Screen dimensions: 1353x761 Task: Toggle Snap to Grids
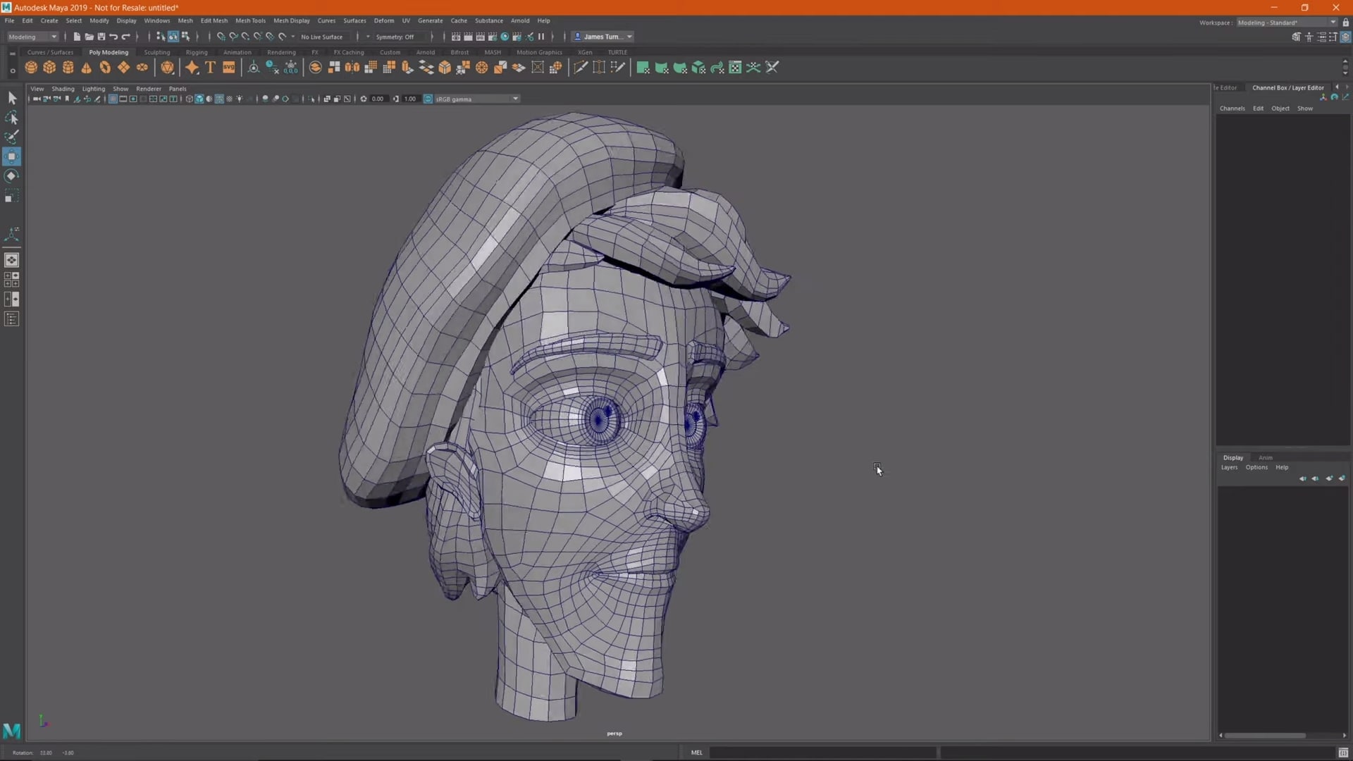pyautogui.click(x=221, y=37)
